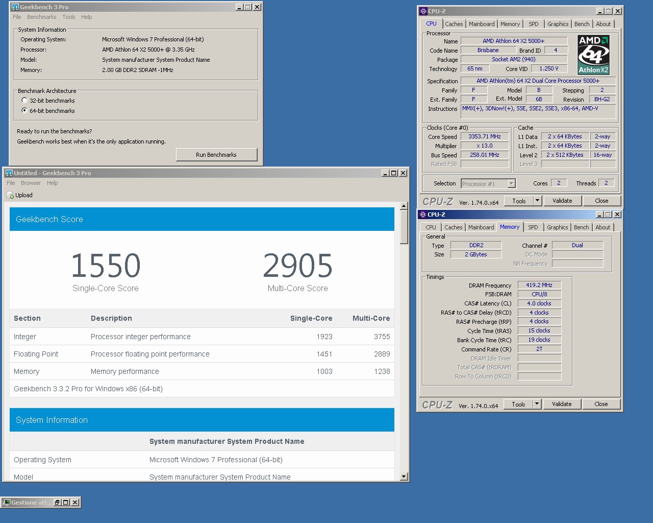Switch to Caches tab in top CPU-Z

pos(454,24)
